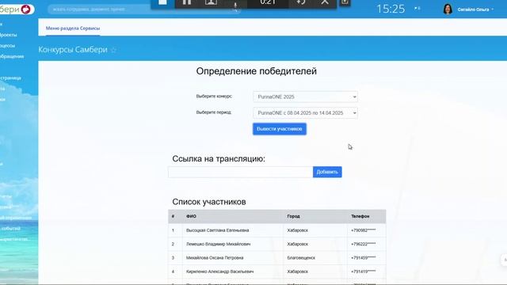Cancel recording with the X icon
507x285 pixels.
(x=325, y=2)
